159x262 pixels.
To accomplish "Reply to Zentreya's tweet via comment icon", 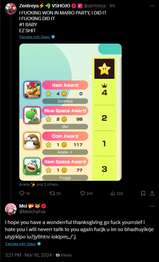I will tap(22, 193).
